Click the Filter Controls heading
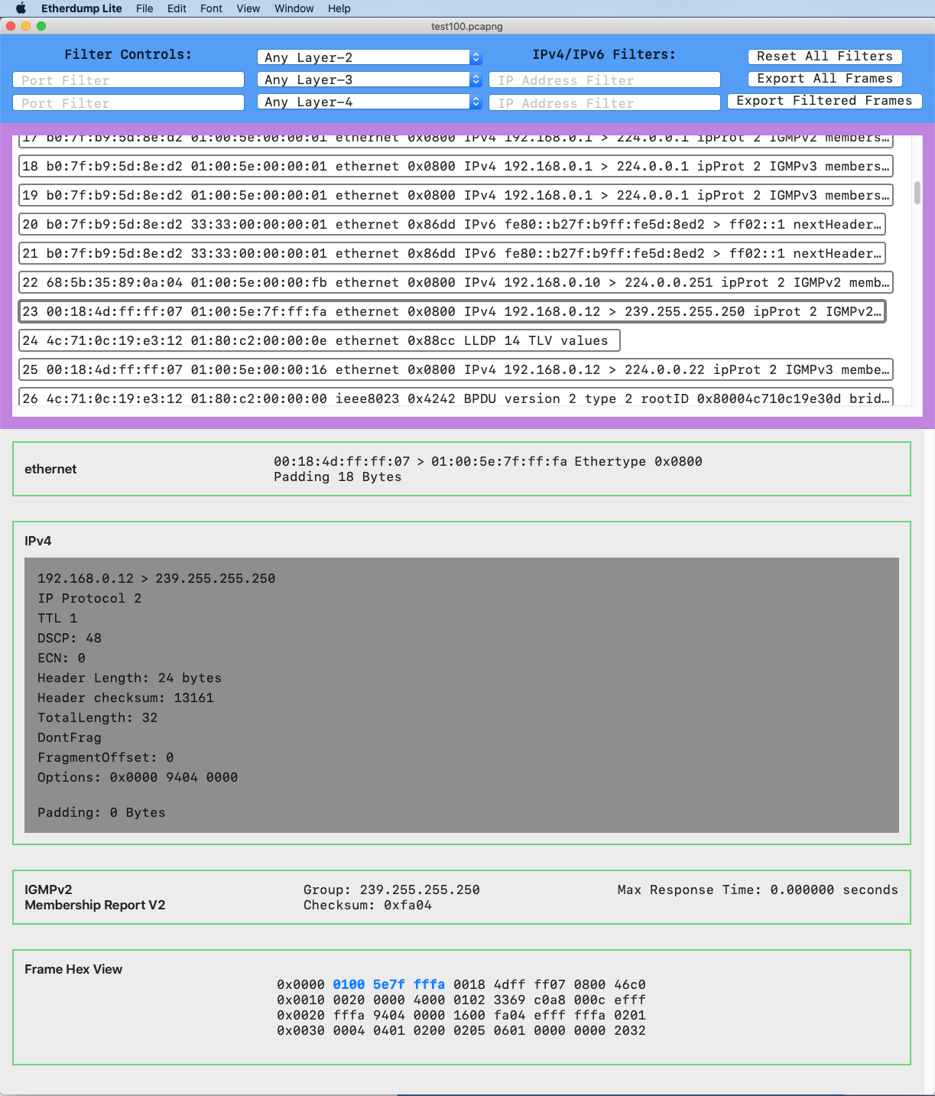The image size is (935, 1096). pos(128,54)
